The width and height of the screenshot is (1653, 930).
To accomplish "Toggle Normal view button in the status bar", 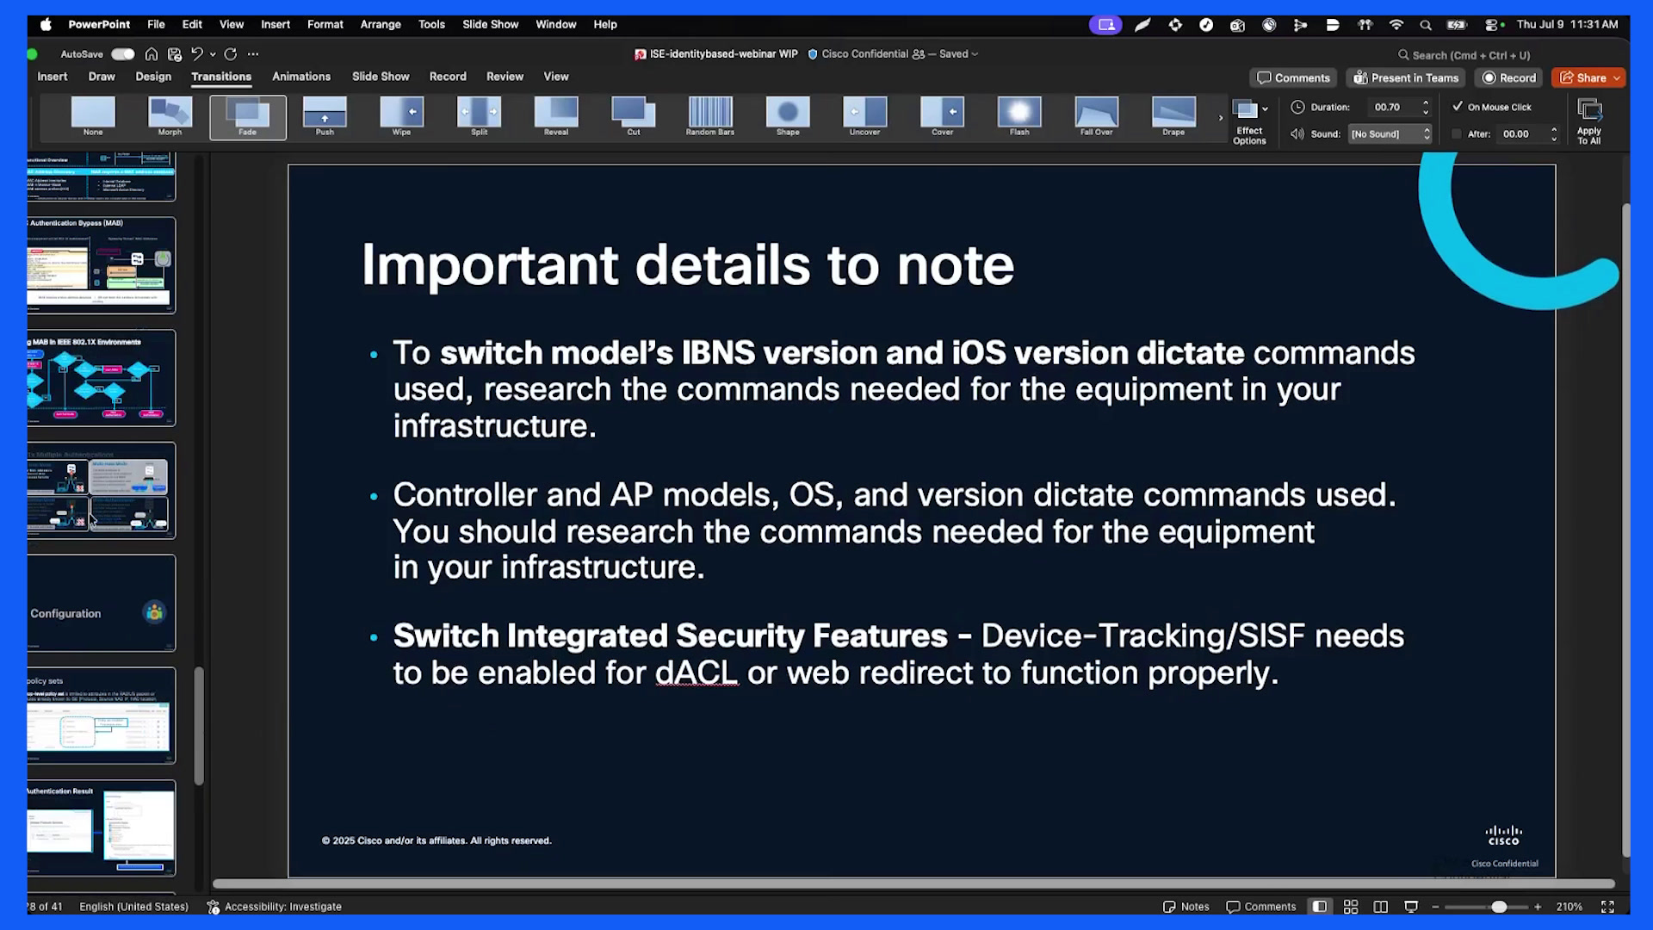I will tap(1319, 907).
